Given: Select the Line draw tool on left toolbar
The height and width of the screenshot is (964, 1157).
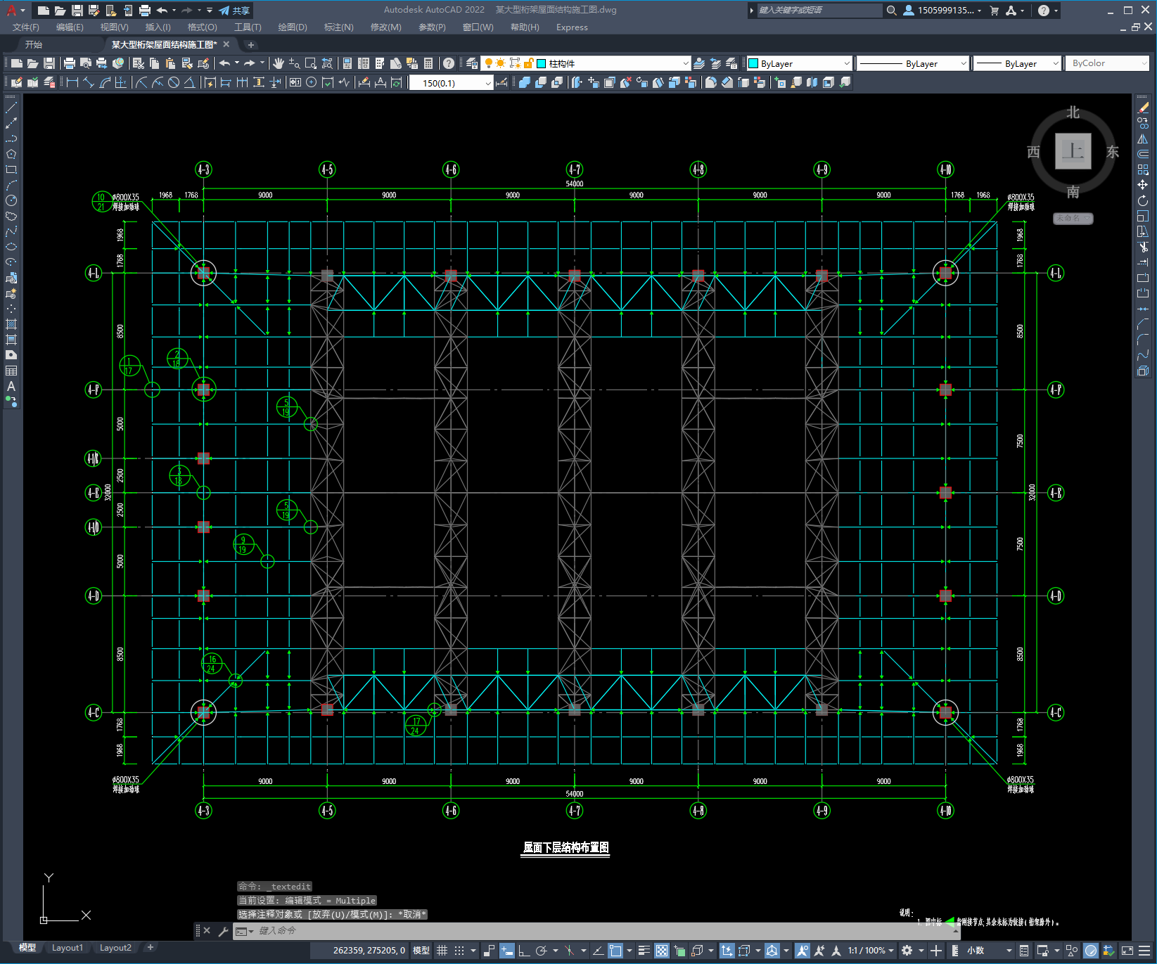Looking at the screenshot, I should (x=11, y=108).
